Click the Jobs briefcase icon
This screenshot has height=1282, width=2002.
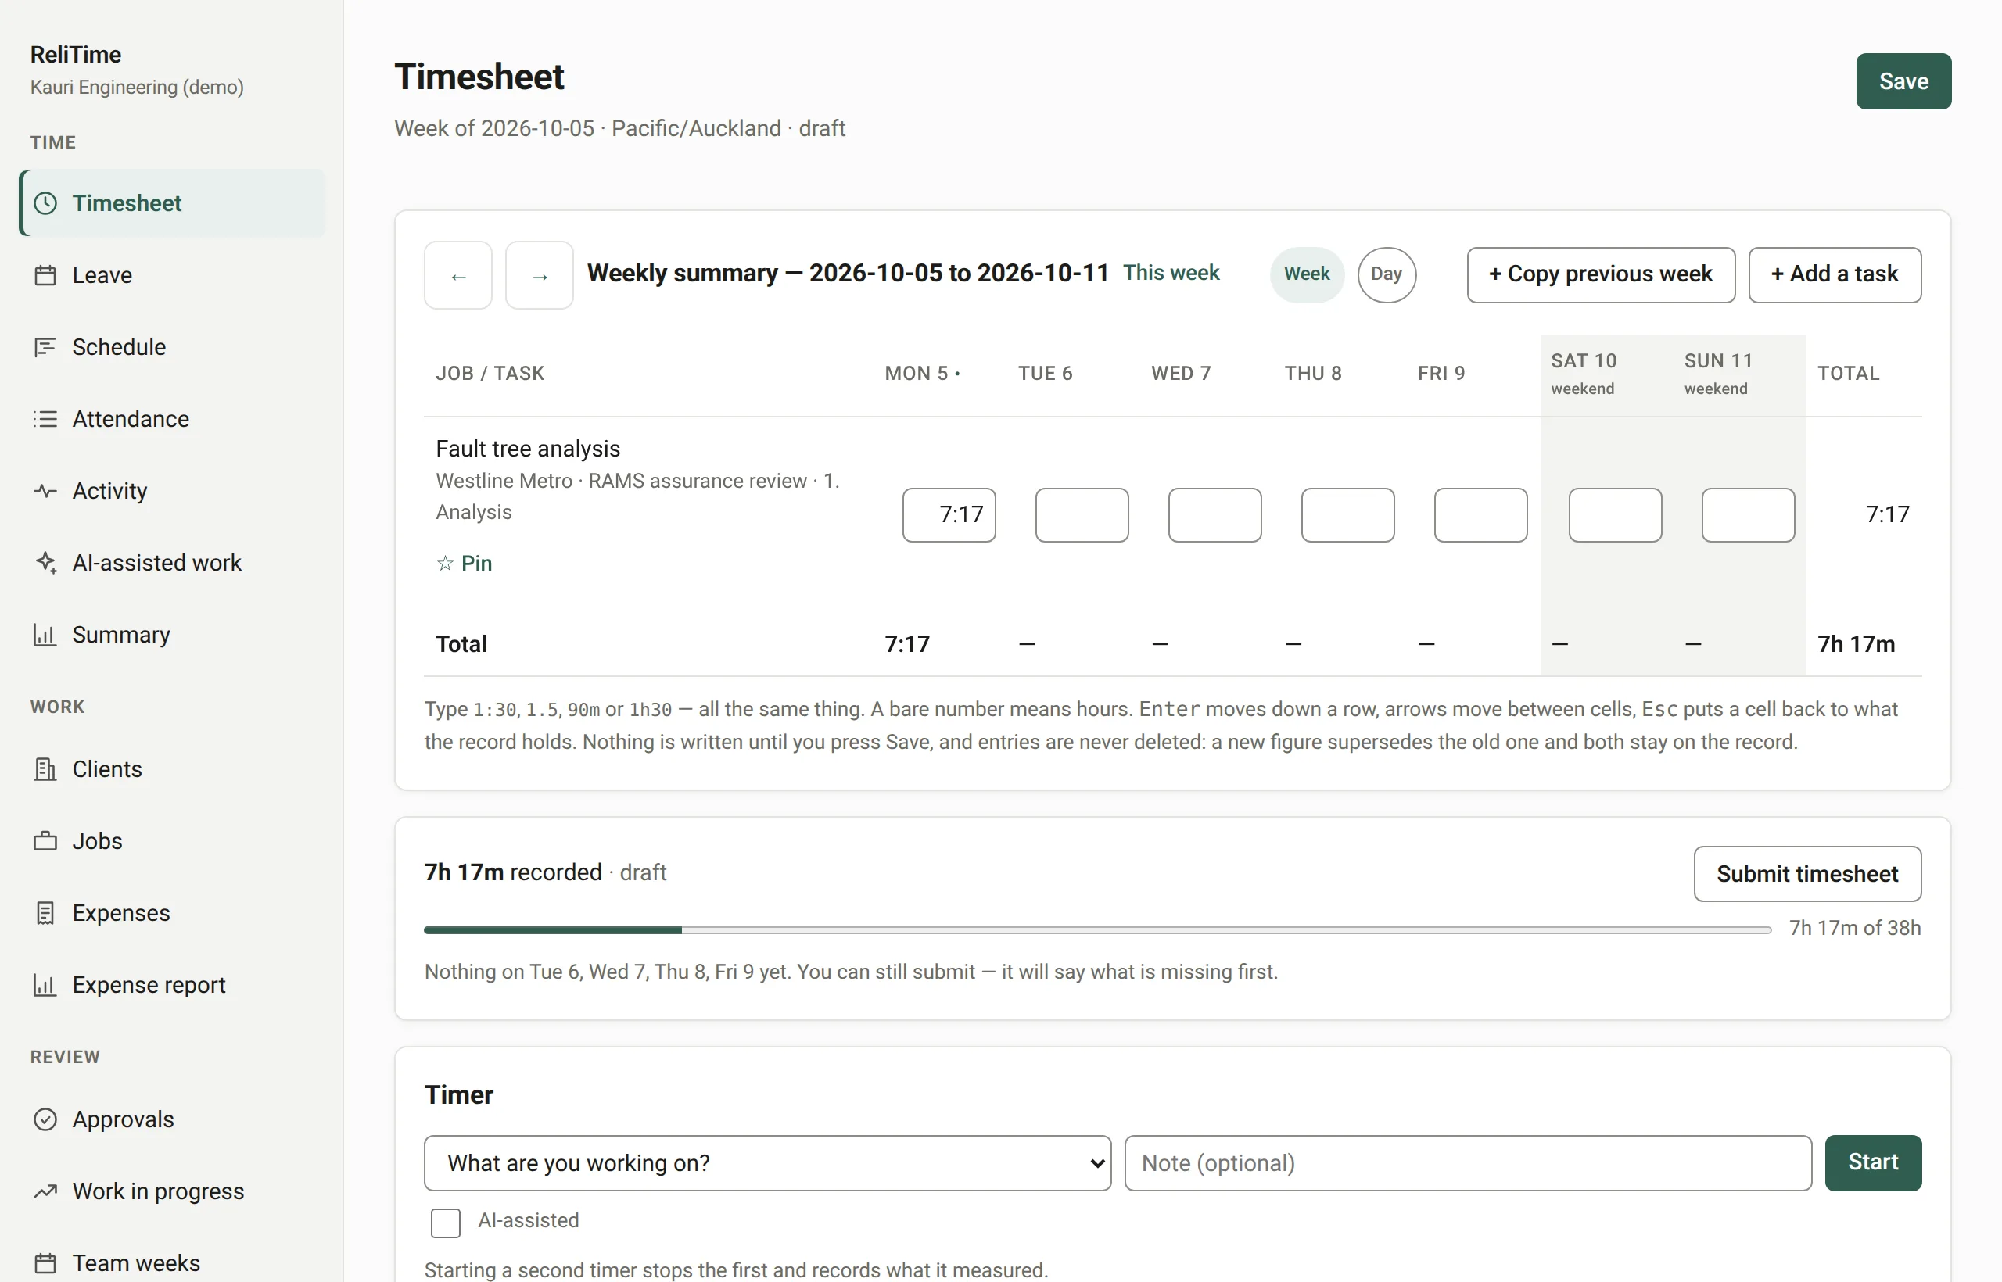(45, 841)
